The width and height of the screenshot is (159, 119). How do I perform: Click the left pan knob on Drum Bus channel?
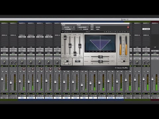(x=144, y=63)
